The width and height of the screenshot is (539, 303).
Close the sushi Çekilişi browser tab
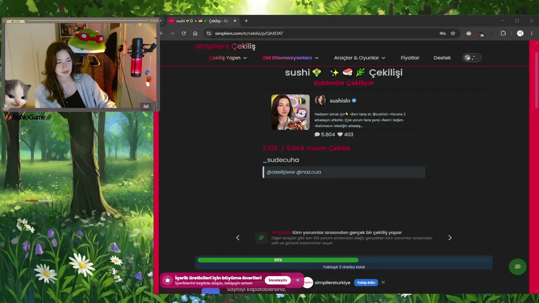[235, 21]
